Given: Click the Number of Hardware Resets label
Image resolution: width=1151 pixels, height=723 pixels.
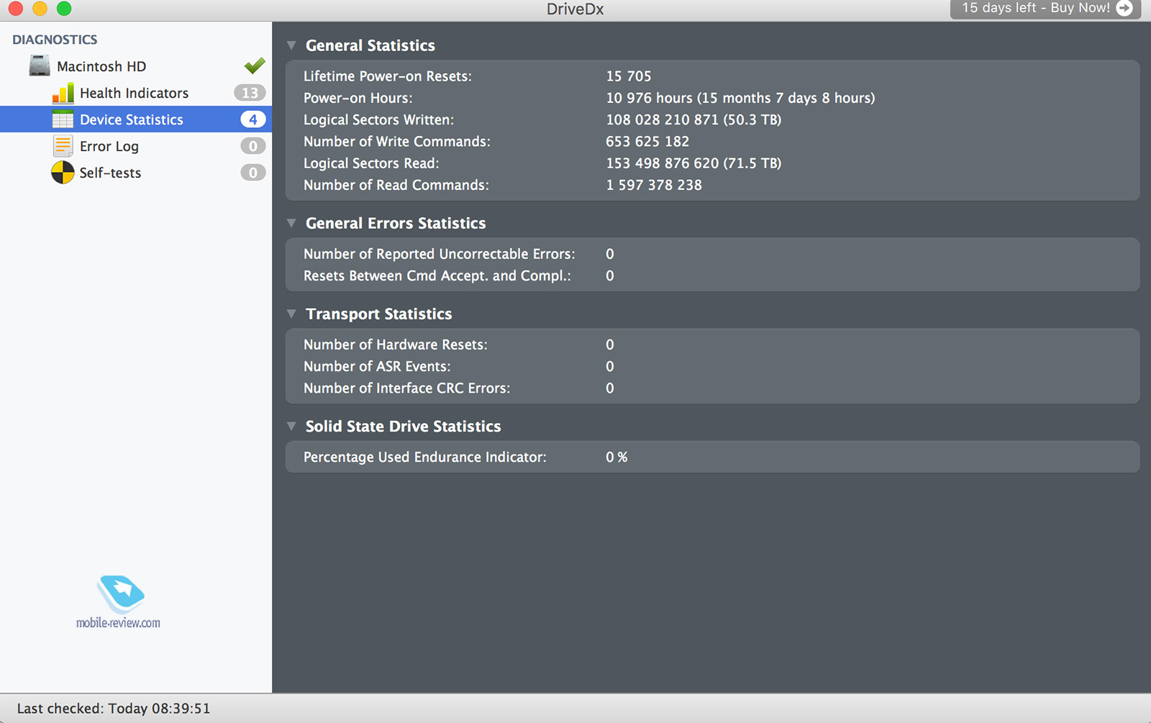Looking at the screenshot, I should click(x=396, y=345).
